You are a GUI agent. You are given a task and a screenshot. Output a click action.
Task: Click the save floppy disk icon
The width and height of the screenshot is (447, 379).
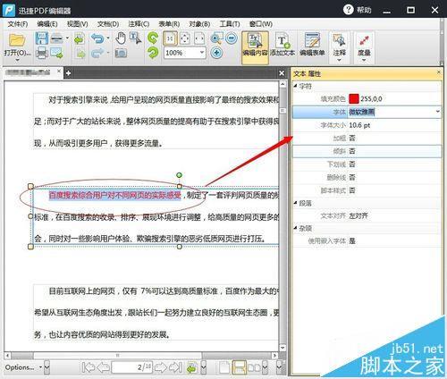click(x=41, y=38)
